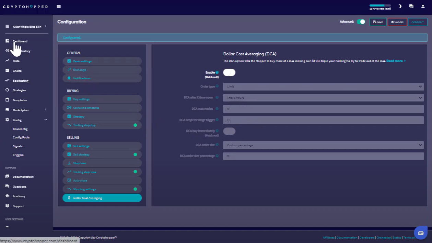
Task: Go to Backtesting in the sidebar
Action: (x=21, y=81)
